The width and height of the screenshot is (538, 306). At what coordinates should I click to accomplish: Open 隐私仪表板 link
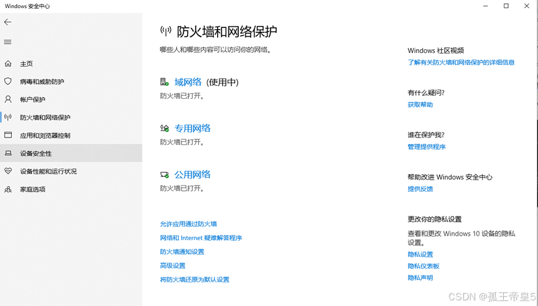(x=424, y=266)
